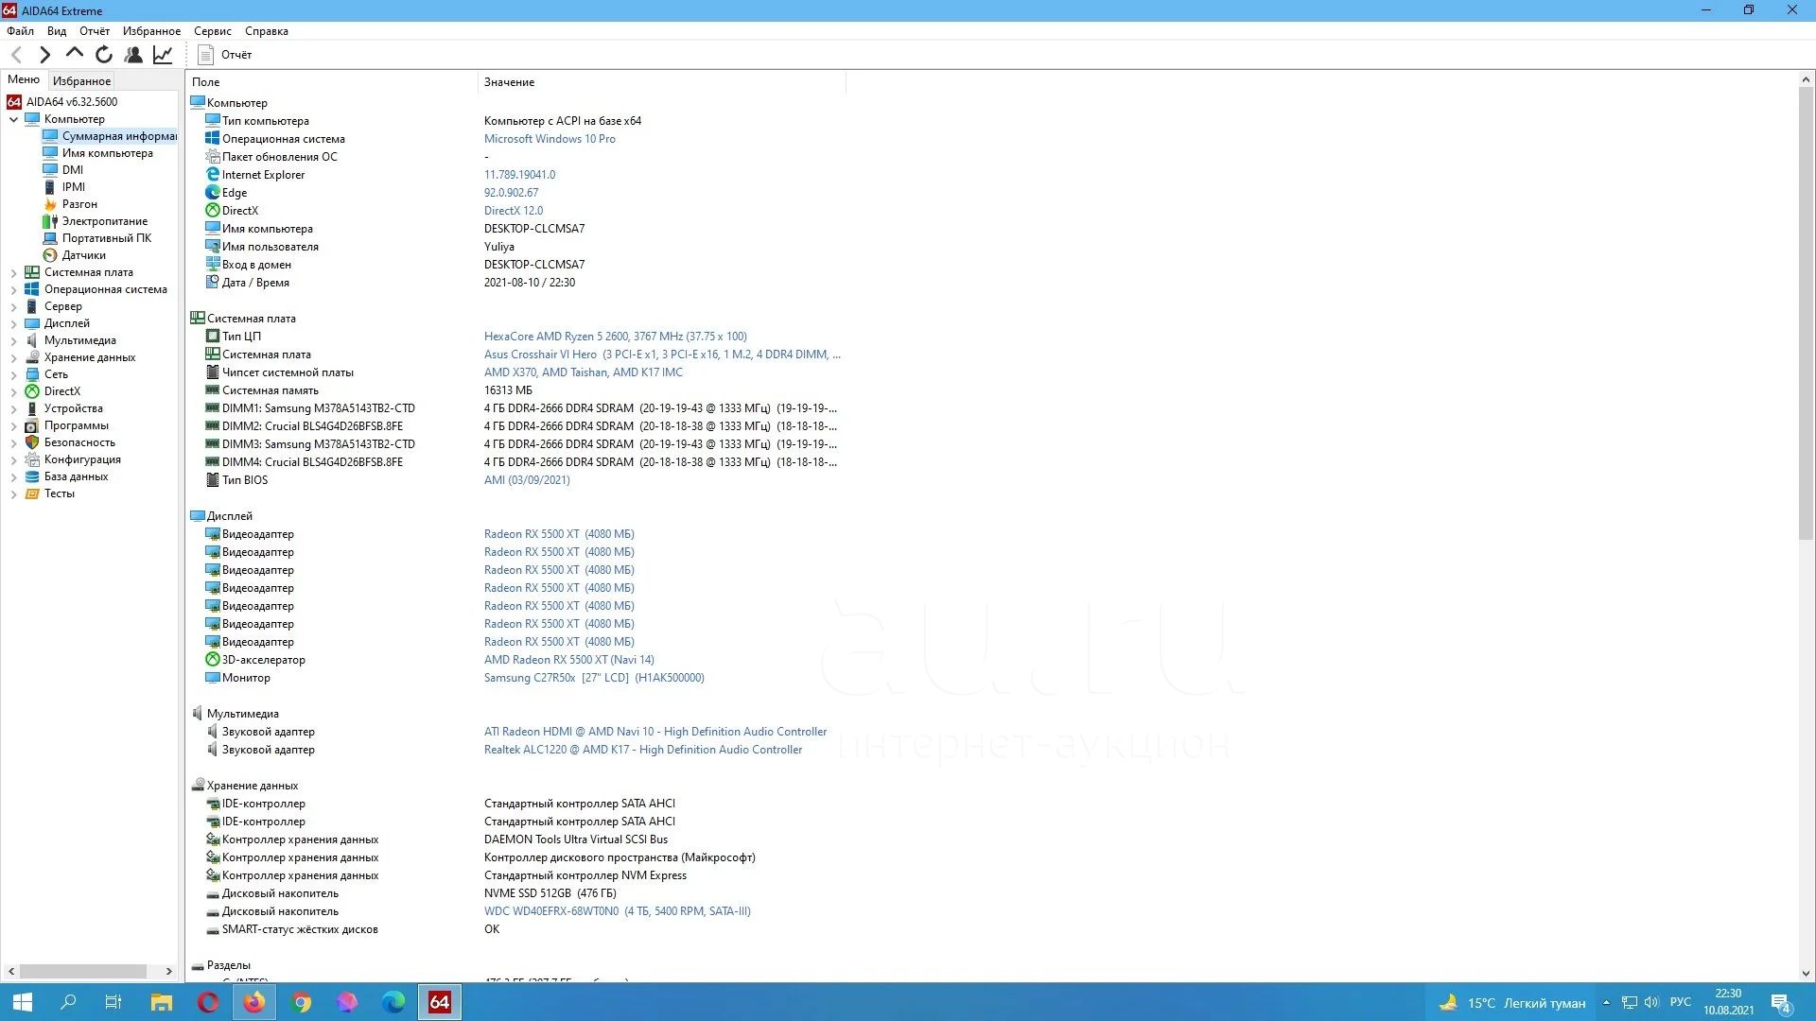Expand the Сеть tree node
Screen dimensions: 1816x1021
13,374
